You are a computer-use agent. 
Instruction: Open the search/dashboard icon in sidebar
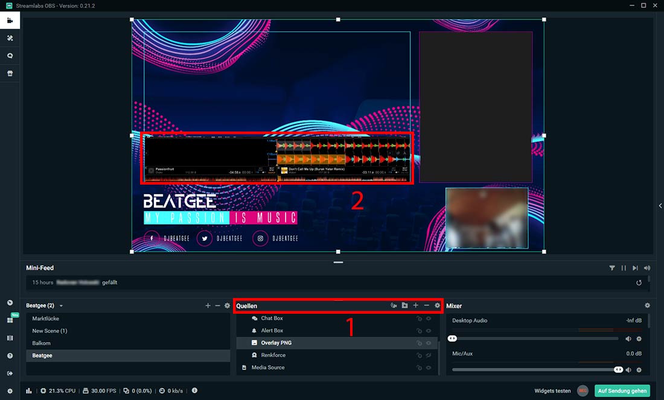click(x=10, y=56)
